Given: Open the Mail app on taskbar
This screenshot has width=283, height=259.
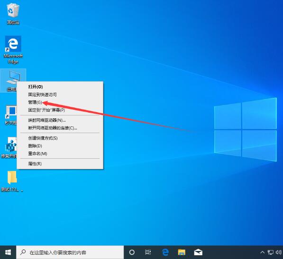Looking at the screenshot, I should coord(198,252).
